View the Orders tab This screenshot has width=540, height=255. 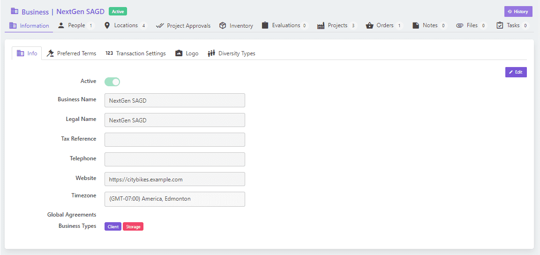[385, 25]
